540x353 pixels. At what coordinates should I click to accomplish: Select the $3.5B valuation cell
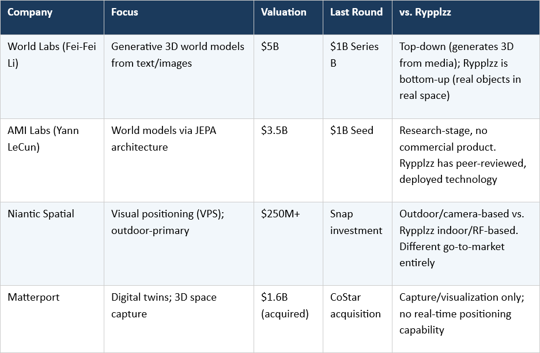(x=274, y=131)
